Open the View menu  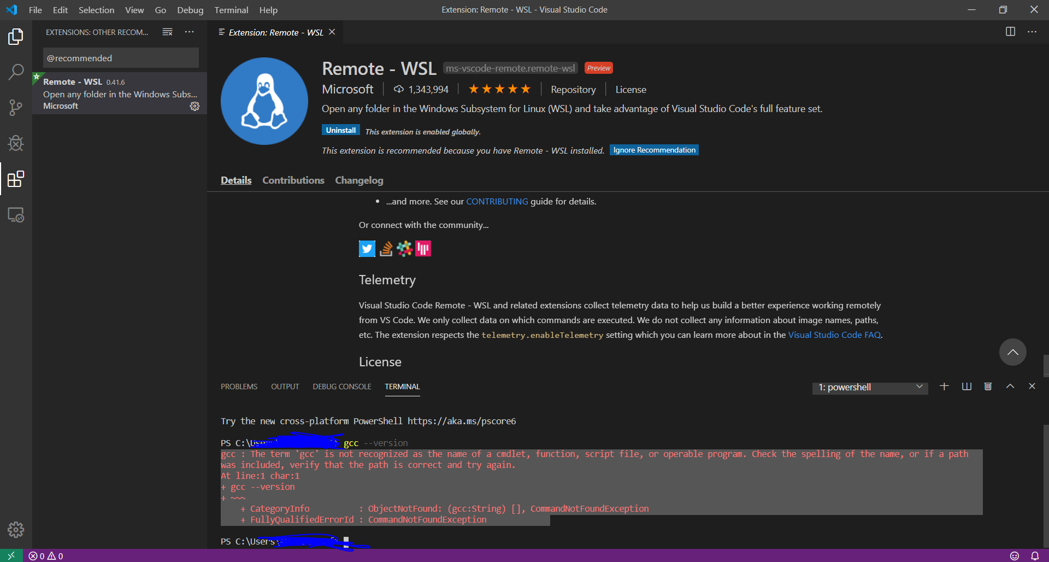coord(134,10)
